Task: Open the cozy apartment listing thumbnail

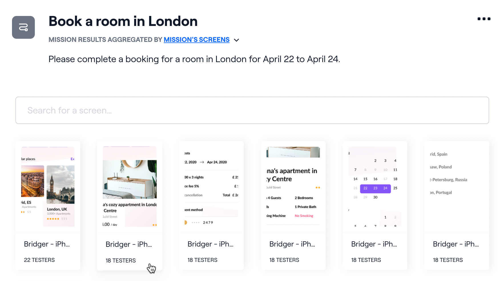Action: tap(130, 187)
